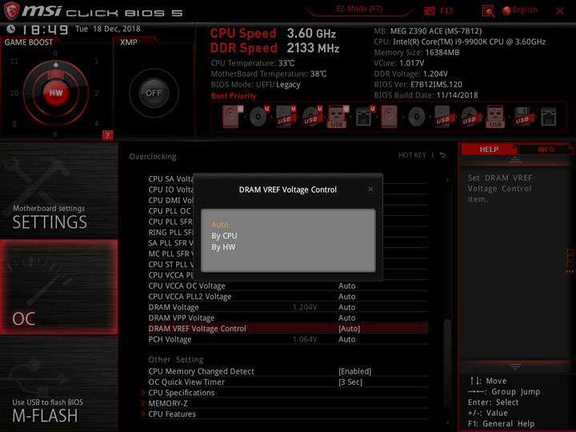Click the Boot Priority heading
This screenshot has height=432, width=576.
coord(234,95)
